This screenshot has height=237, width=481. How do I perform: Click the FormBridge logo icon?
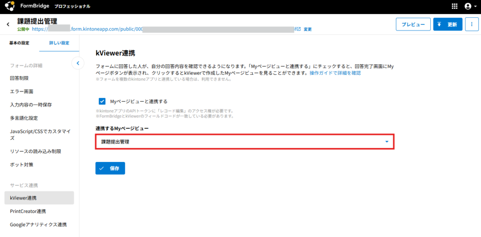coord(10,7)
